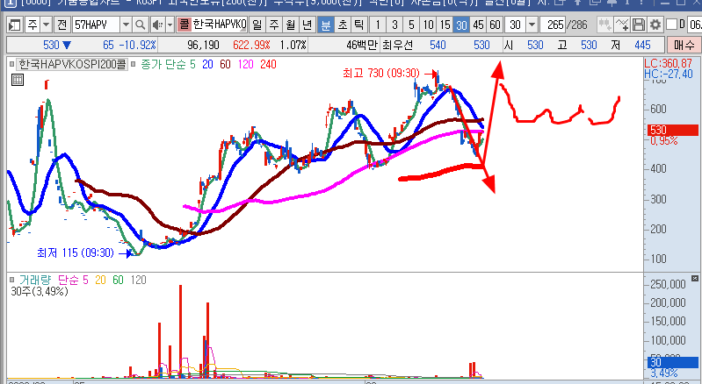This screenshot has width=702, height=384.
Task: Open the 30 interval combo dropdown arrow
Action: 532,25
